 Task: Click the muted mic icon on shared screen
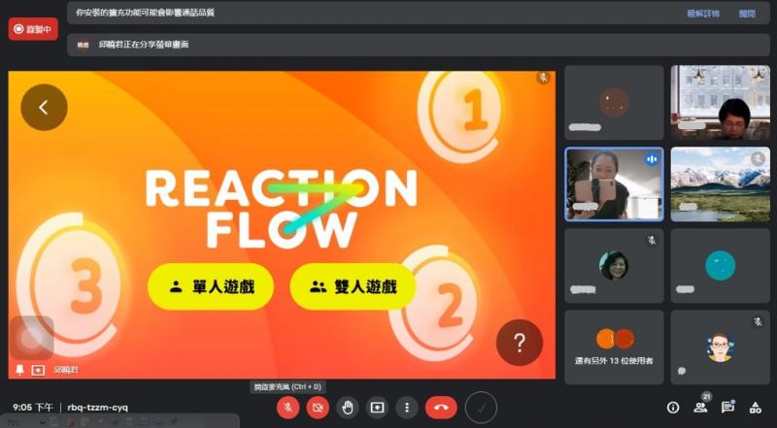tap(544, 78)
